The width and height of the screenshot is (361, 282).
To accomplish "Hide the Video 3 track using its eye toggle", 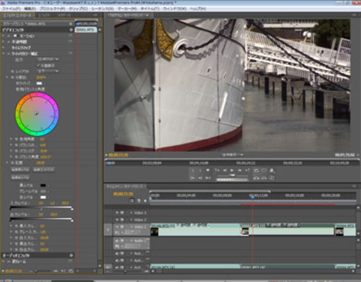I will (x=117, y=212).
